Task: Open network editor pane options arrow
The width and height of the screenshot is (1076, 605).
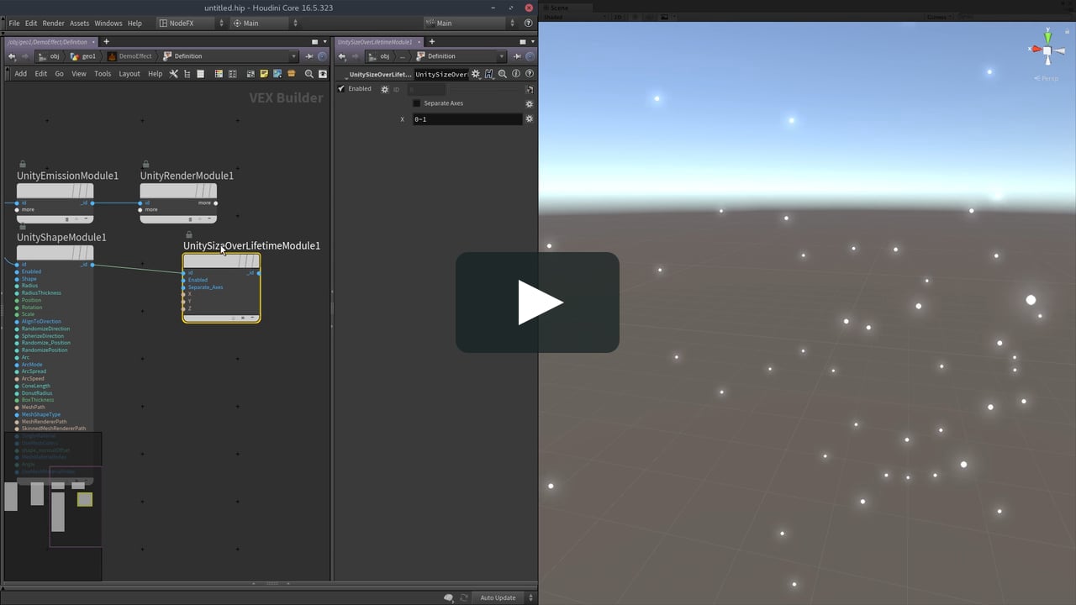Action: (325, 41)
